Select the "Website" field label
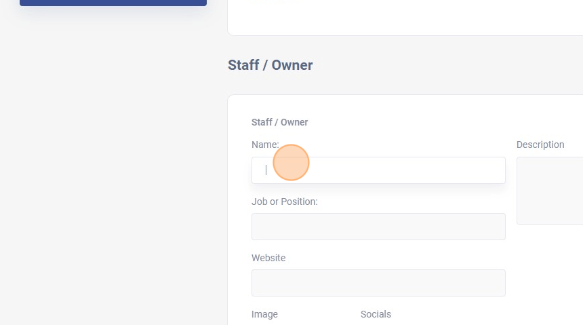 268,258
